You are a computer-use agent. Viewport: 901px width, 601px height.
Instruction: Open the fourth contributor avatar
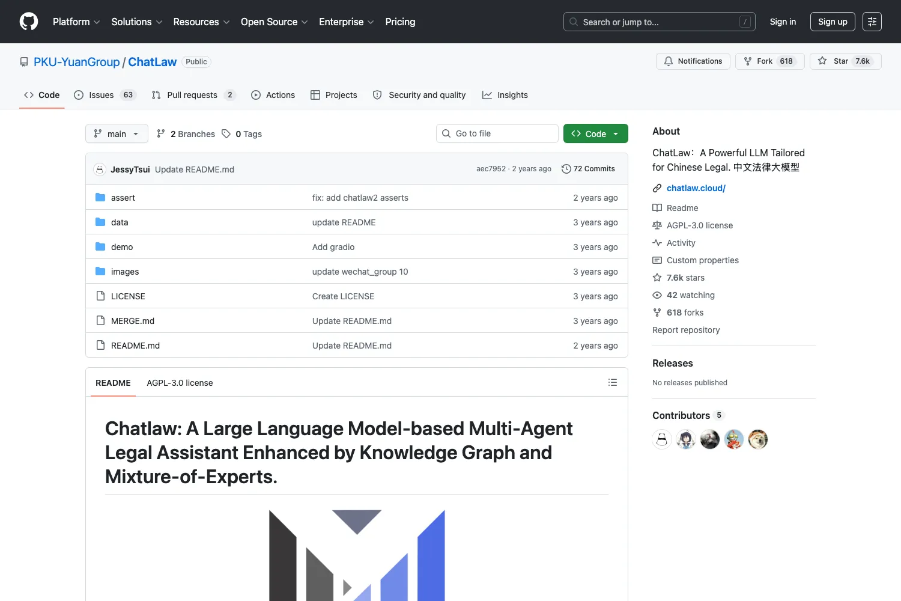[734, 439]
